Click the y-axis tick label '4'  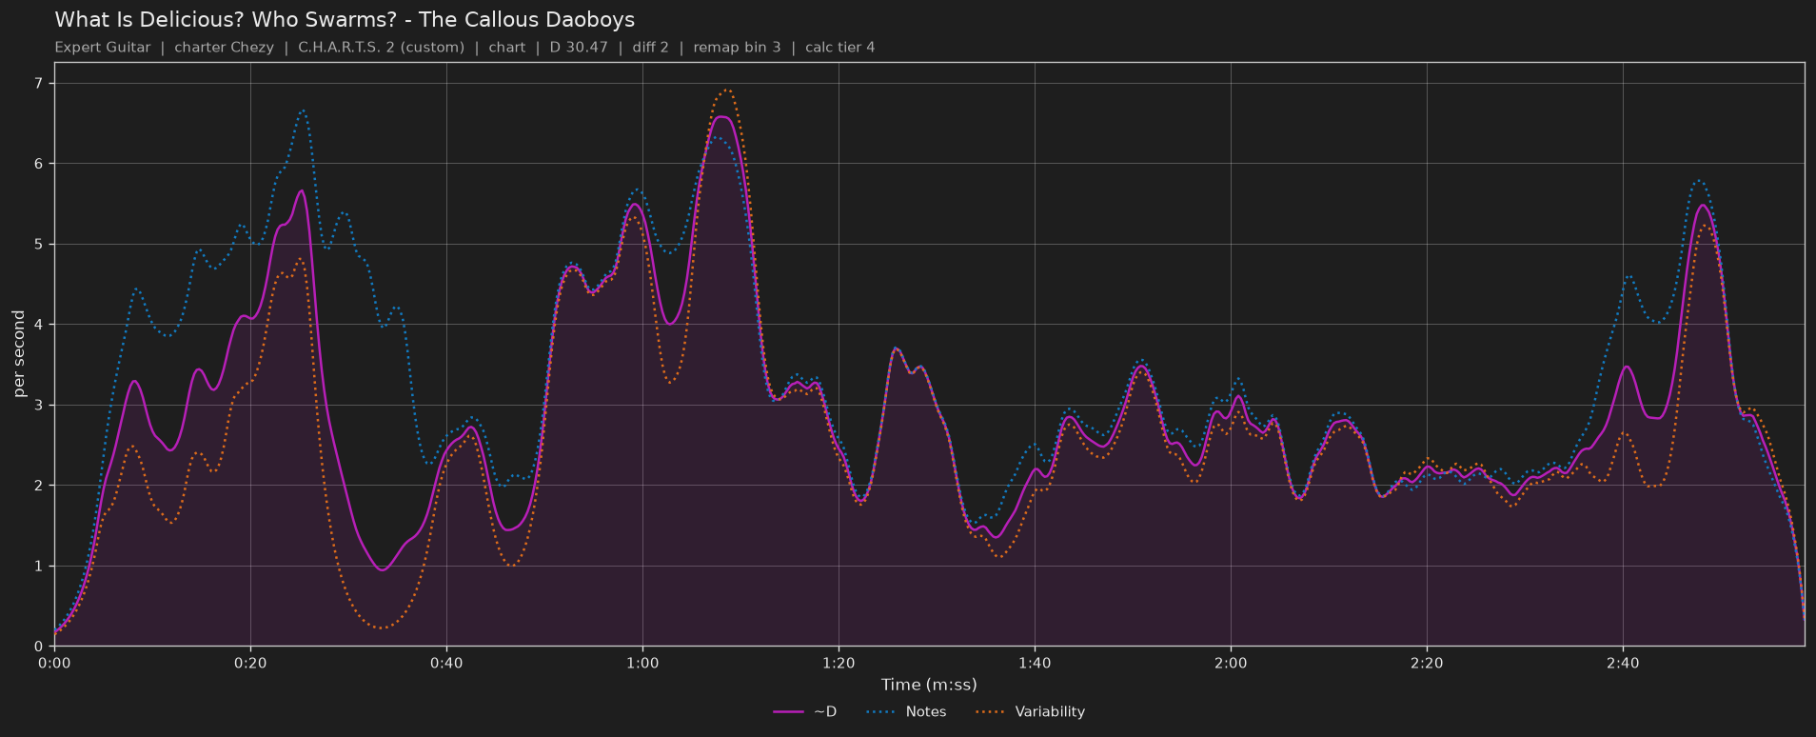pyautogui.click(x=39, y=325)
